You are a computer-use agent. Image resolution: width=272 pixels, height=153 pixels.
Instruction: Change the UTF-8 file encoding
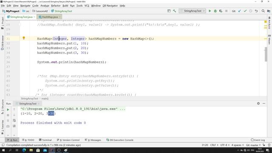tap(225, 145)
